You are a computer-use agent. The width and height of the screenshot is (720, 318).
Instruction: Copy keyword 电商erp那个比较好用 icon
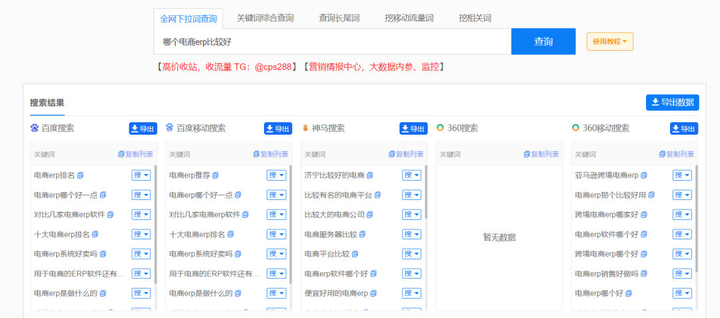click(651, 195)
